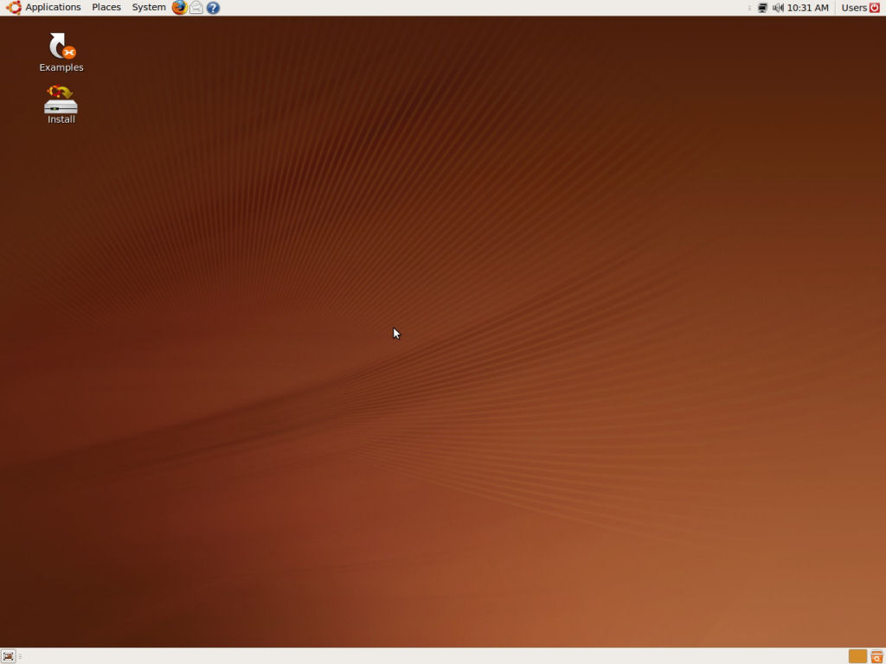Click the orange workspace switcher box

857,656
